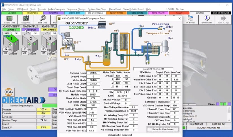The width and height of the screenshot is (233, 137).
Task: Click the orange oil cooler radiator graphic
Action: [124, 42]
